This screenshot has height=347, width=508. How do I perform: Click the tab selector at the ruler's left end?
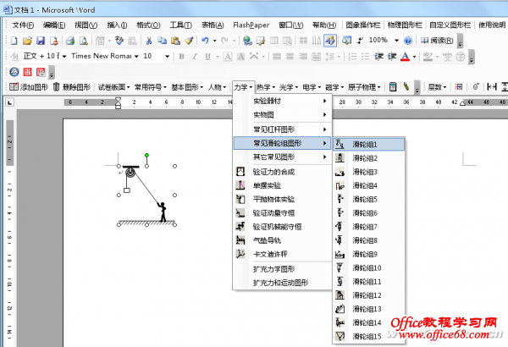[9, 102]
